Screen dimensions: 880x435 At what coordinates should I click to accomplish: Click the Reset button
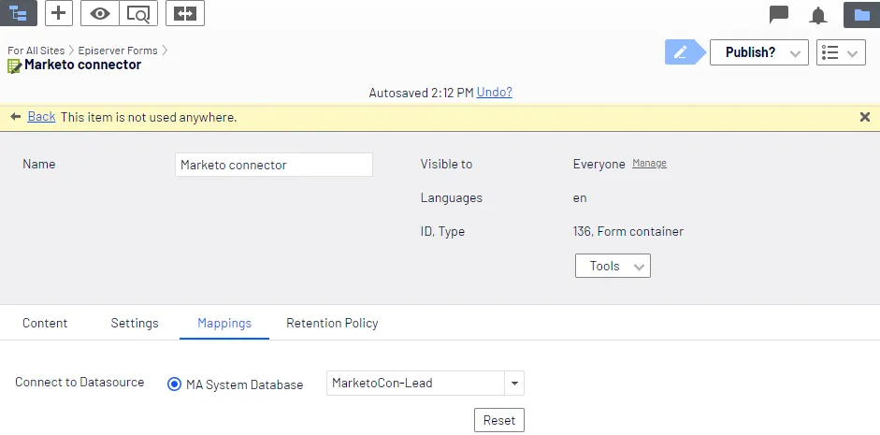[499, 420]
